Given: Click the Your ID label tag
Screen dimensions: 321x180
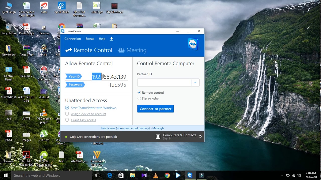Looking at the screenshot, I should [74, 76].
